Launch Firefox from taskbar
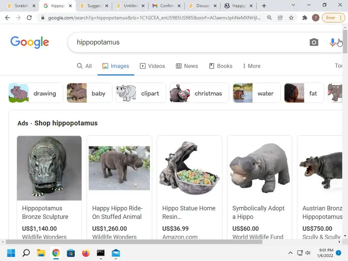Viewport: 348px width, 261px height. (x=86, y=253)
